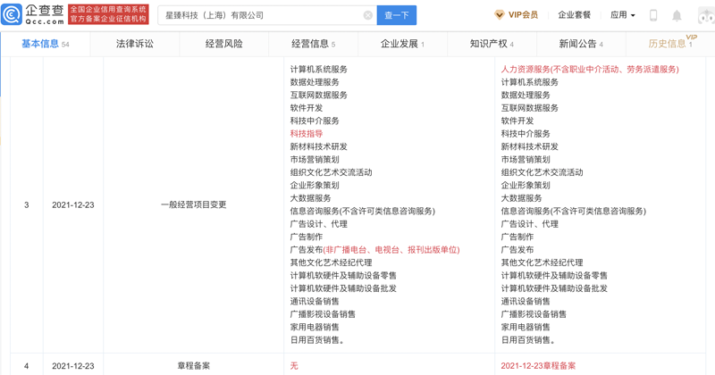Open the 企业发展 tab

pyautogui.click(x=402, y=44)
